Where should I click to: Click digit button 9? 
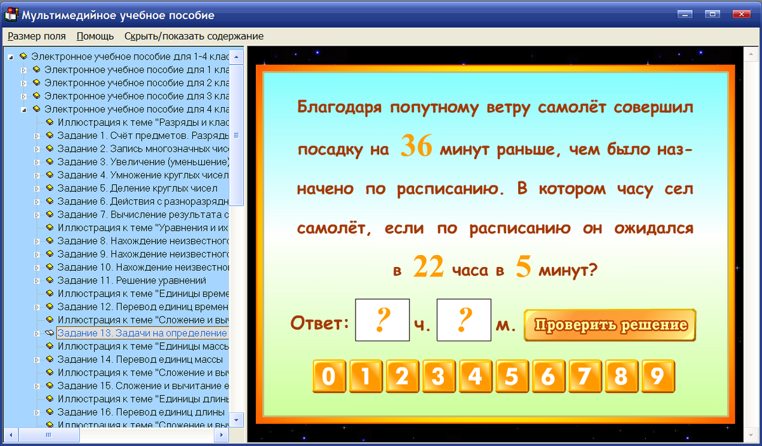click(658, 376)
